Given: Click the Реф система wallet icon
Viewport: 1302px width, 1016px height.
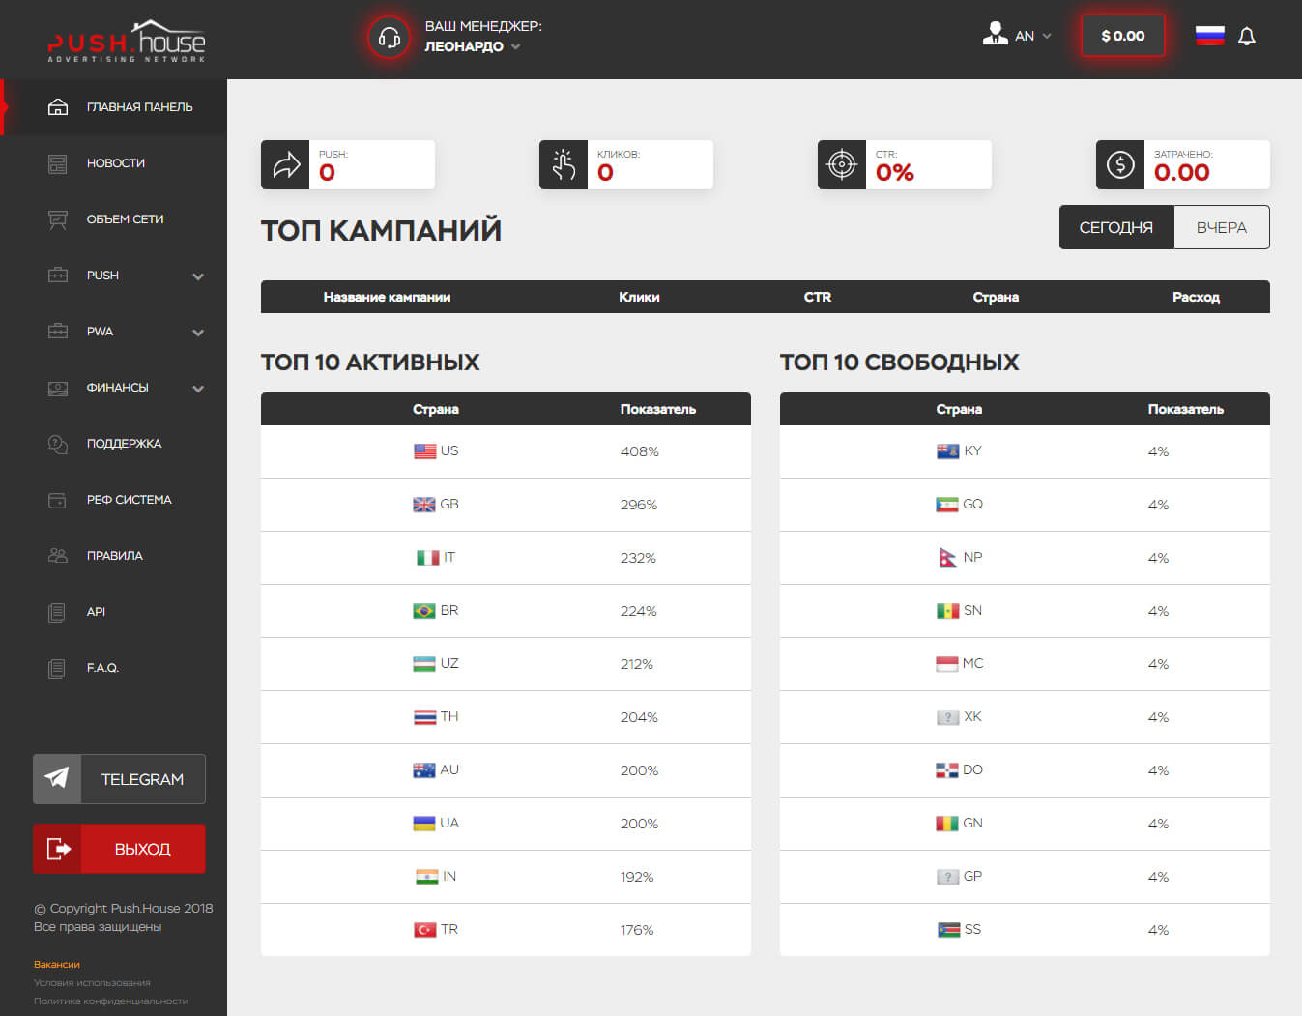Looking at the screenshot, I should click(x=58, y=500).
